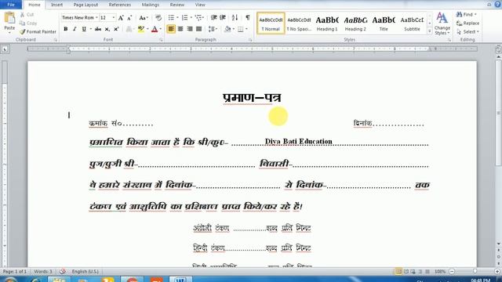Click the 108% zoom level
502x282 pixels.
click(440, 272)
